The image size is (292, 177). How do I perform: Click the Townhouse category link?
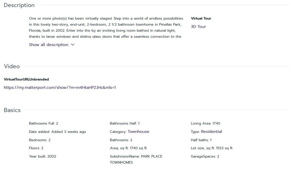138,132
